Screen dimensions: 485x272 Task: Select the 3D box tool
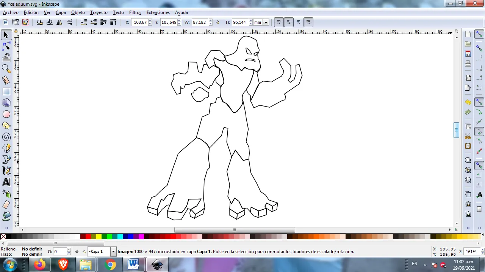pyautogui.click(x=6, y=103)
